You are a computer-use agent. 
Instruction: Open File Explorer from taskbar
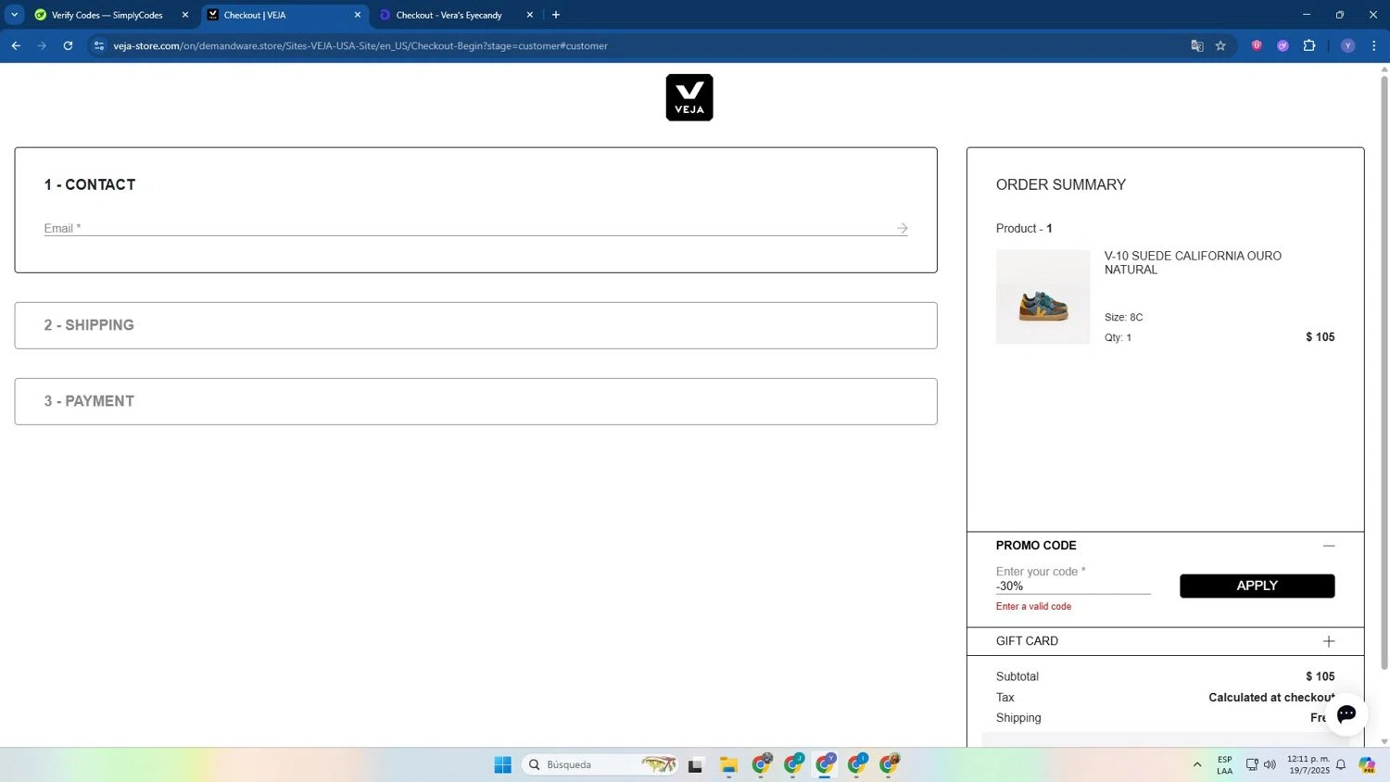pyautogui.click(x=728, y=764)
